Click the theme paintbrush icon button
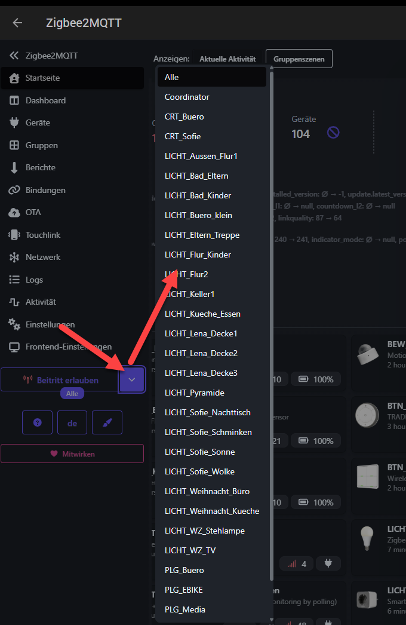406x625 pixels. [x=107, y=422]
